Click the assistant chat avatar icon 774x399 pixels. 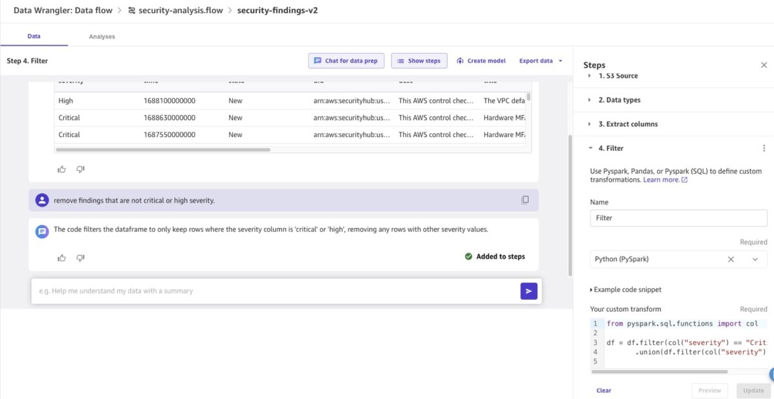click(x=42, y=232)
